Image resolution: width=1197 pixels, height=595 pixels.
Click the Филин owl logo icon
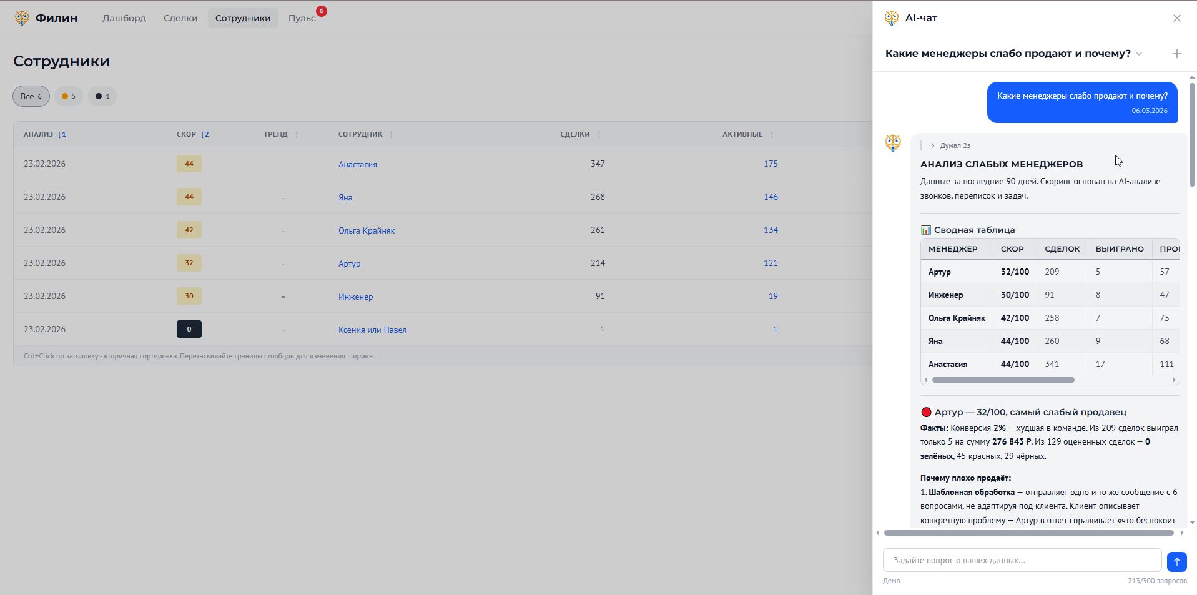coord(22,18)
